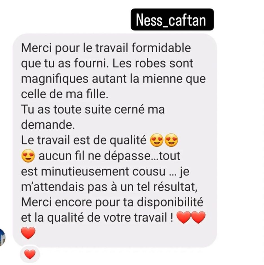
Task: Click the heart reaction below the message
Action: click(30, 254)
